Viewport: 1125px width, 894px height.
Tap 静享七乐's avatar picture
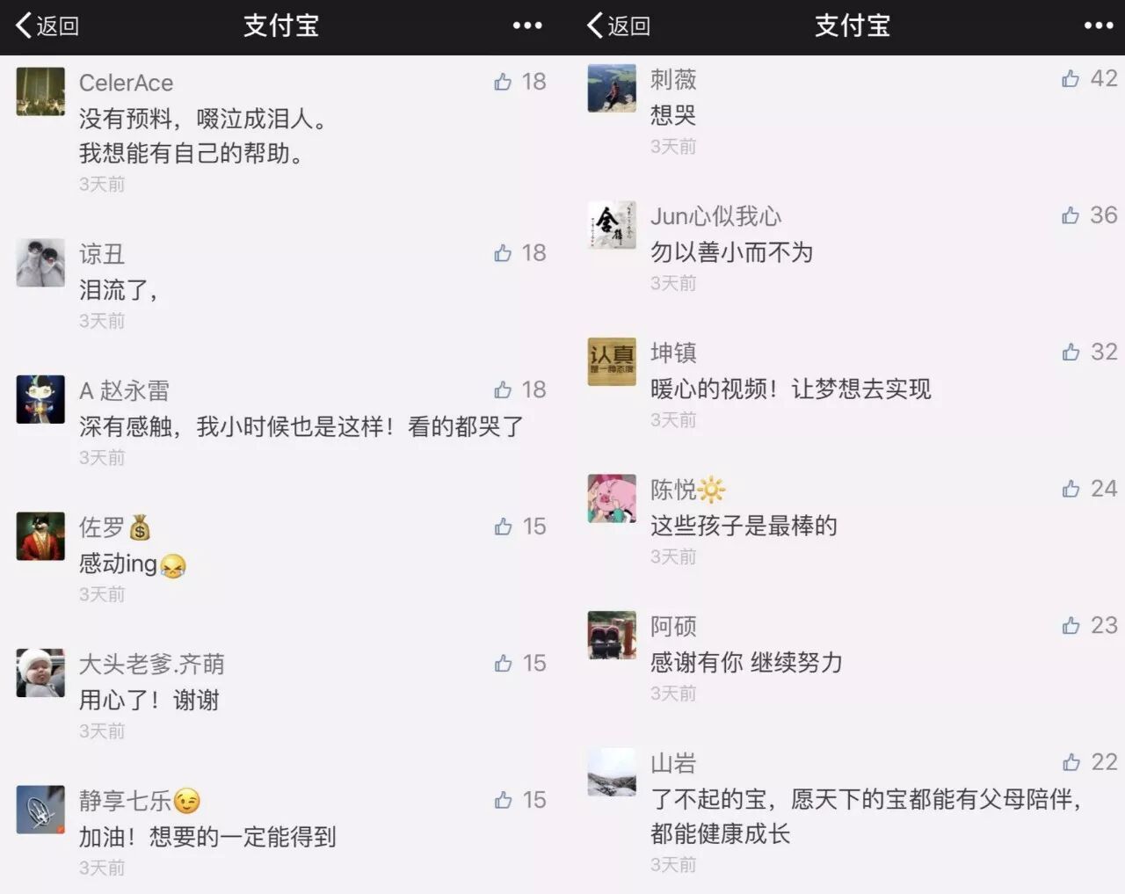point(40,810)
